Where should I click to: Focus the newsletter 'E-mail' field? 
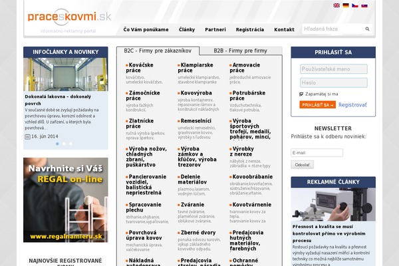tap(317, 153)
